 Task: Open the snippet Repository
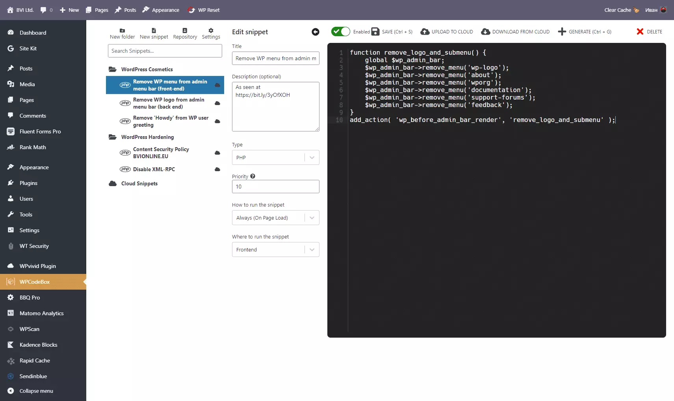click(x=185, y=31)
